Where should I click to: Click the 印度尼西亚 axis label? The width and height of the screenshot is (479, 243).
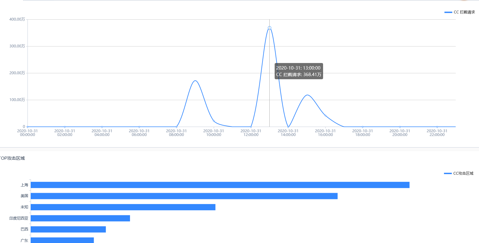(19, 218)
